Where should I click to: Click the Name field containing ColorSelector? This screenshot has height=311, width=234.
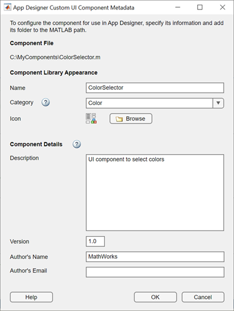pyautogui.click(x=155, y=88)
